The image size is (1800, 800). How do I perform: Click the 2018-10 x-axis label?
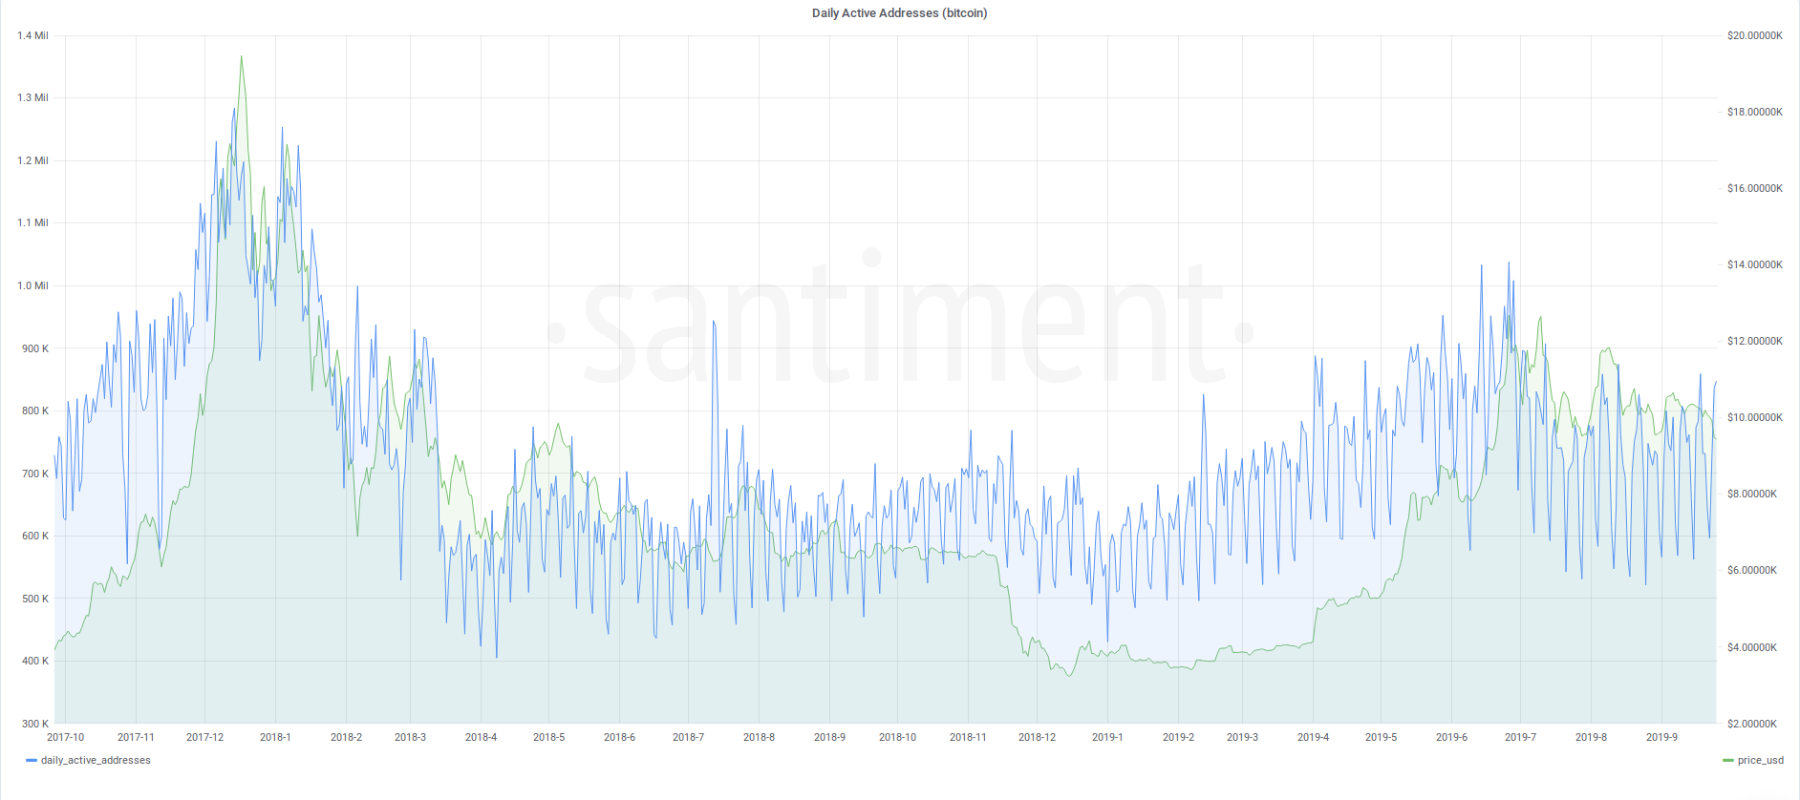pos(897,737)
